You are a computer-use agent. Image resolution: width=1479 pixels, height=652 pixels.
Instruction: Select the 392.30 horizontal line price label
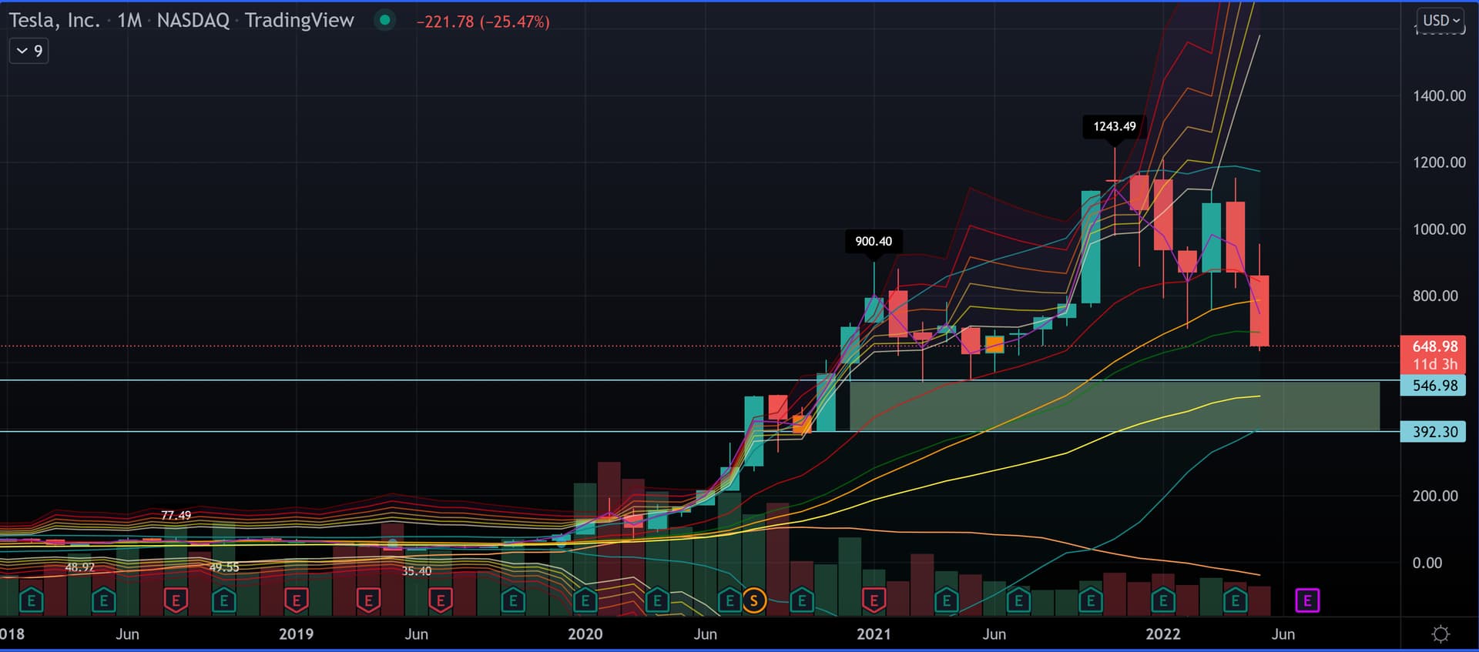click(1434, 432)
